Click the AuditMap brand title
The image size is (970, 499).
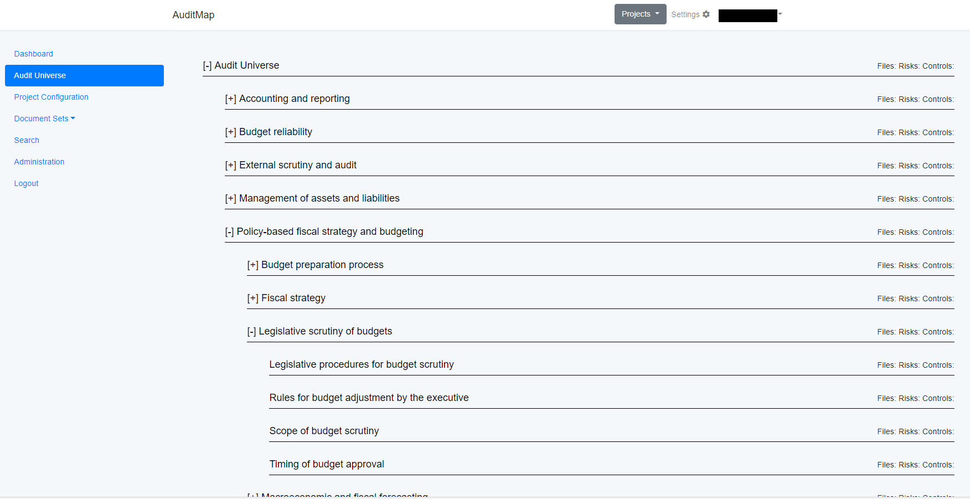(193, 15)
